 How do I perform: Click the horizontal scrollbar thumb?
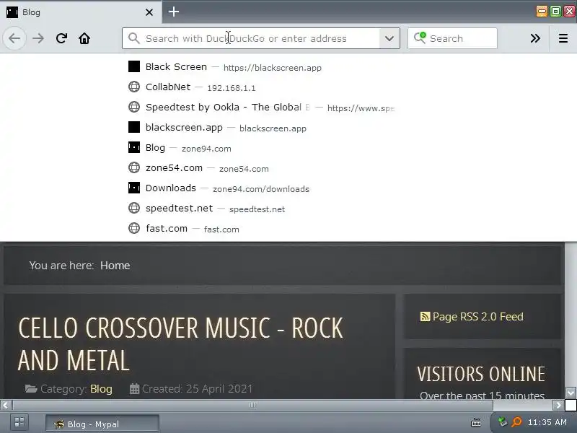click(x=252, y=405)
